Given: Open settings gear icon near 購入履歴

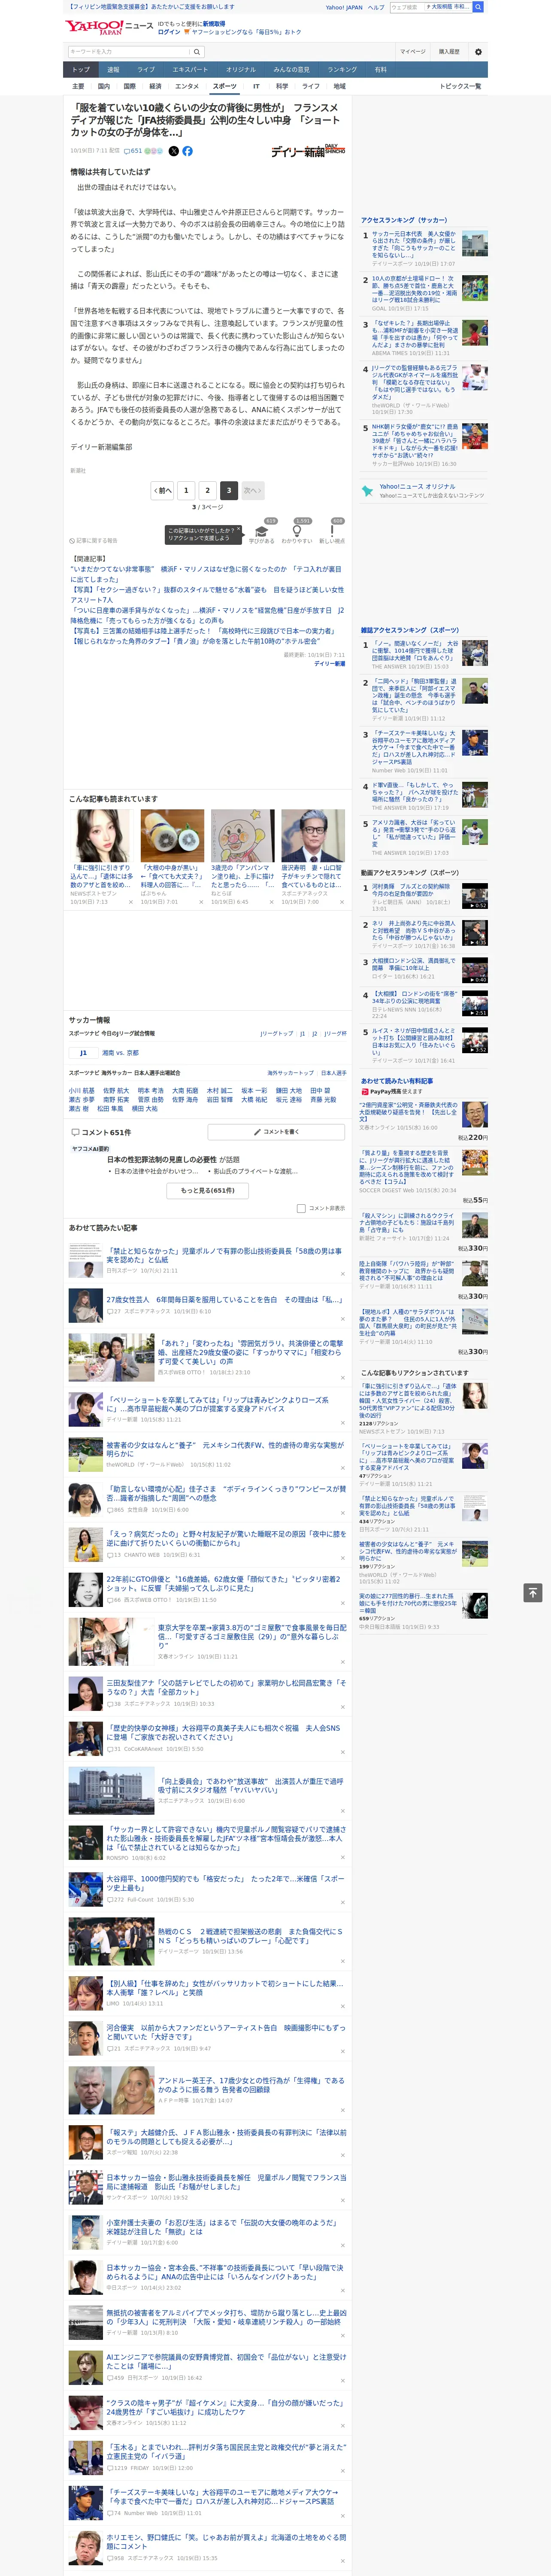Looking at the screenshot, I should (x=478, y=52).
